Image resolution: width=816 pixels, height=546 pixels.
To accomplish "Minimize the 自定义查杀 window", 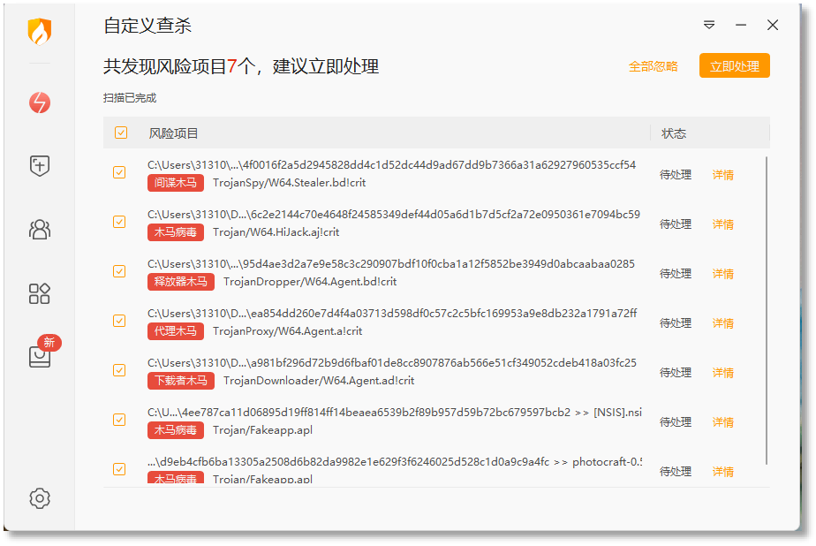I will coord(741,25).
